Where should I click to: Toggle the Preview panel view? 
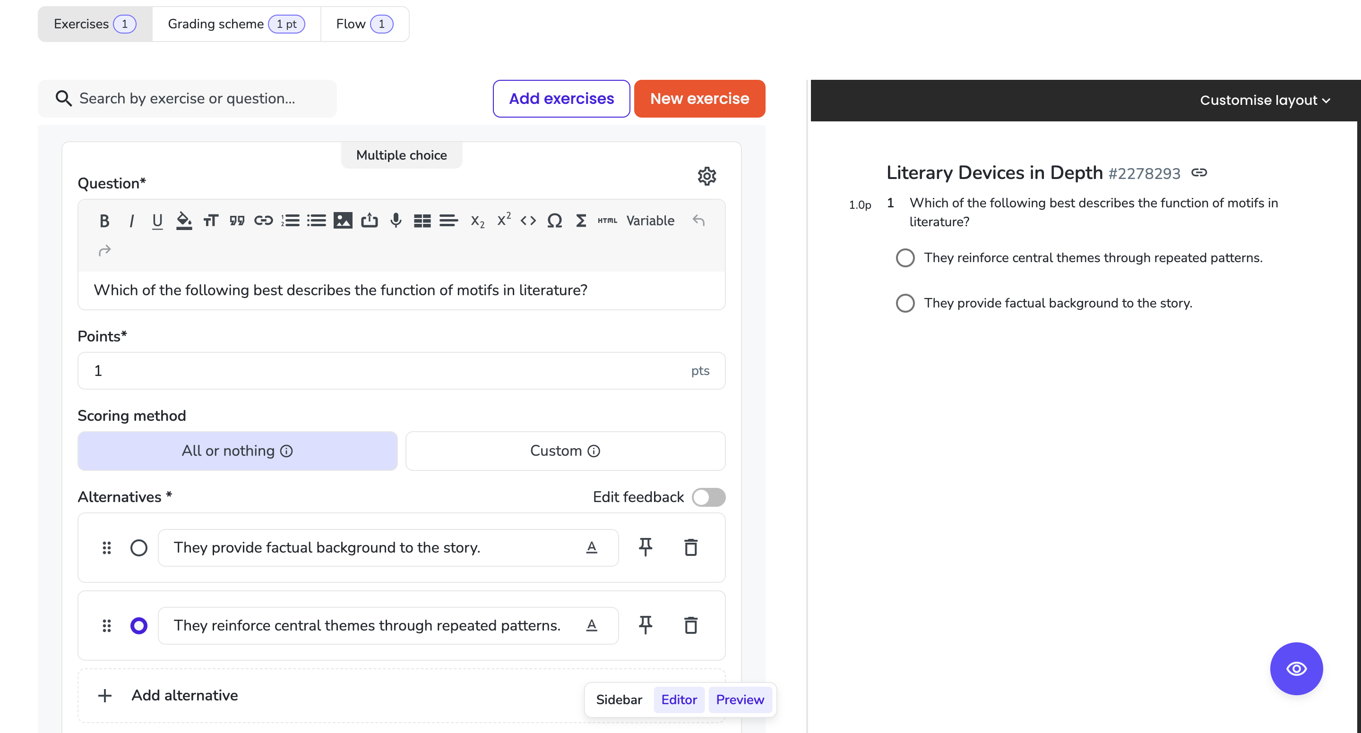(x=740, y=700)
